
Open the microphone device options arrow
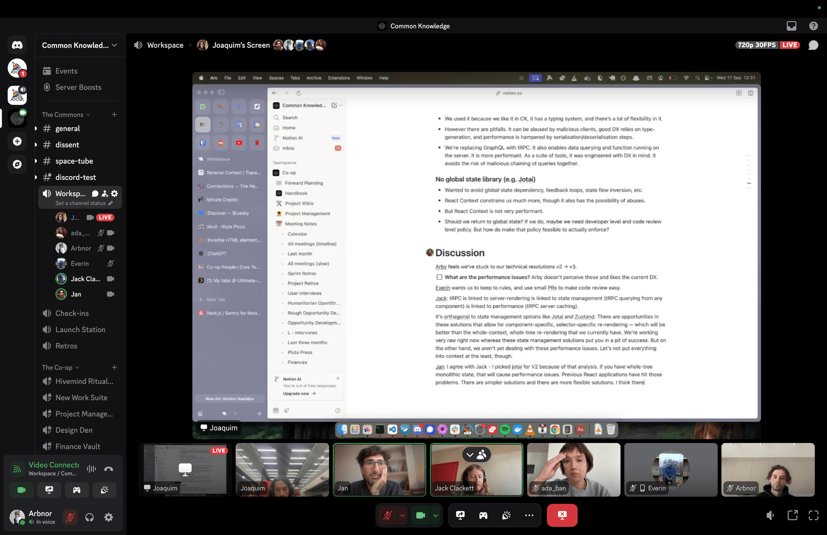click(x=402, y=516)
